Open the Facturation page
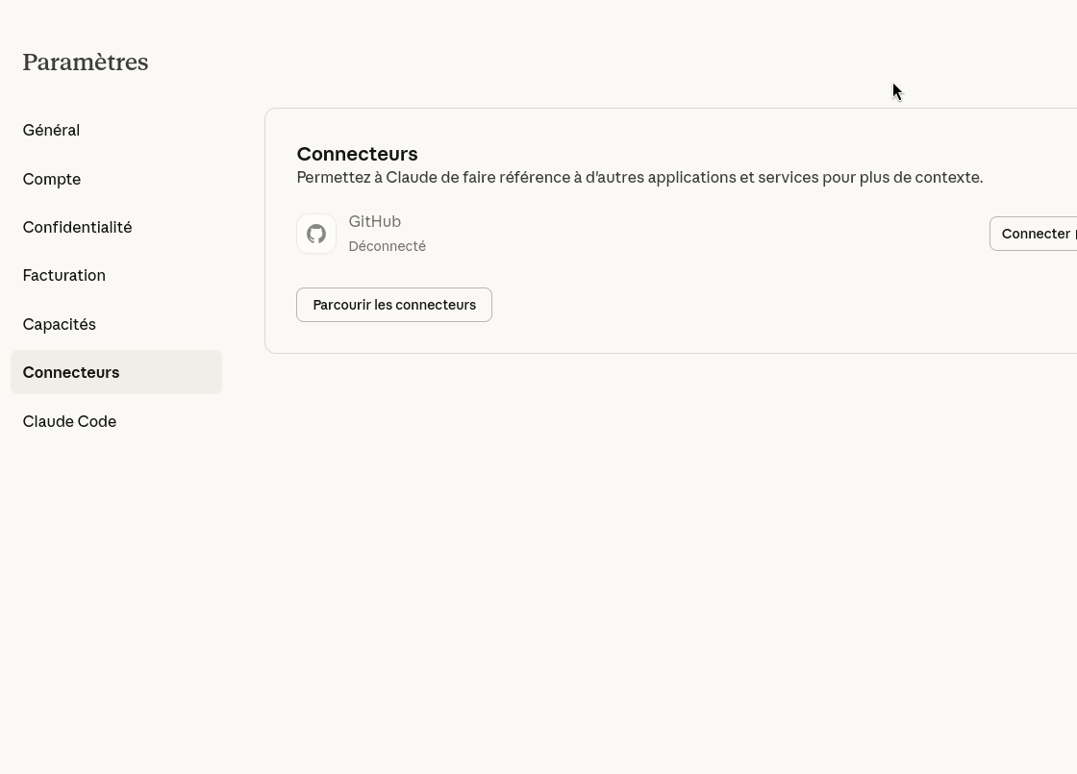Viewport: 1077px width, 774px height. [x=64, y=275]
